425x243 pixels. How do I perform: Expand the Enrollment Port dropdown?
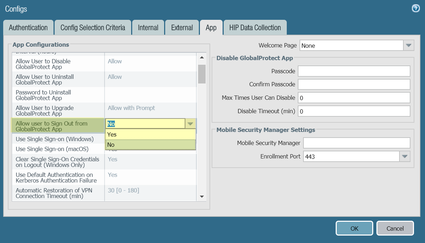[405, 156]
